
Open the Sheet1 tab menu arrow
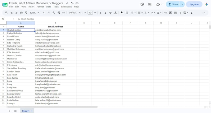(32, 111)
